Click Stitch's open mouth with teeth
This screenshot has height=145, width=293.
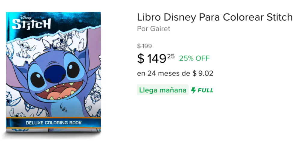(60, 90)
